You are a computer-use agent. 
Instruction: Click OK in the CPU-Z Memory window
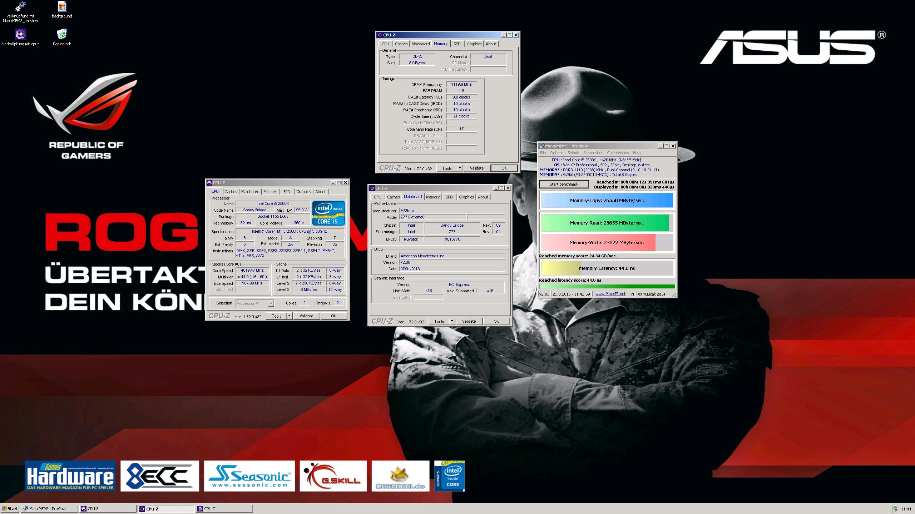coord(504,168)
